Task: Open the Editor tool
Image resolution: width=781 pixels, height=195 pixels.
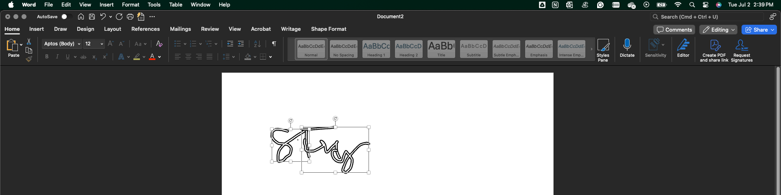Action: [683, 49]
